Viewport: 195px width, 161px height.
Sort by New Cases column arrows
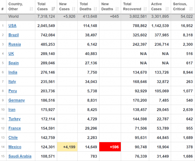pos(74,9)
